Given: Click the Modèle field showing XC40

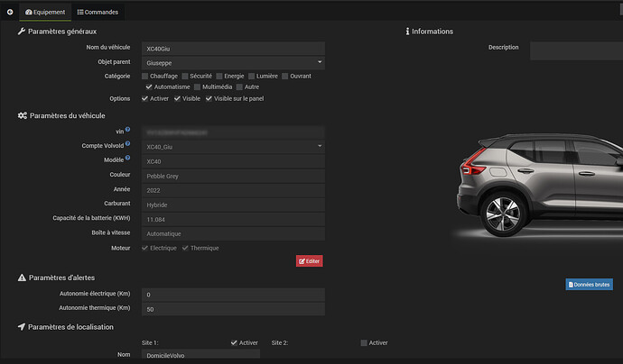Looking at the screenshot, I should click(233, 161).
